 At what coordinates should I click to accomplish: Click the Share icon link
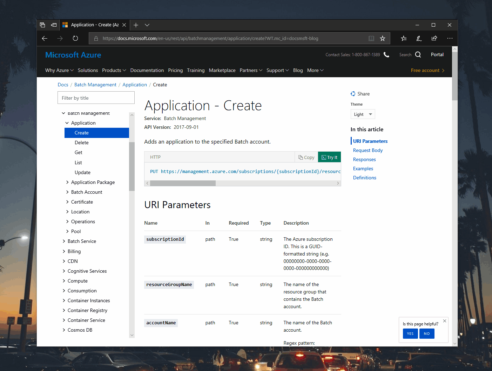tap(360, 94)
